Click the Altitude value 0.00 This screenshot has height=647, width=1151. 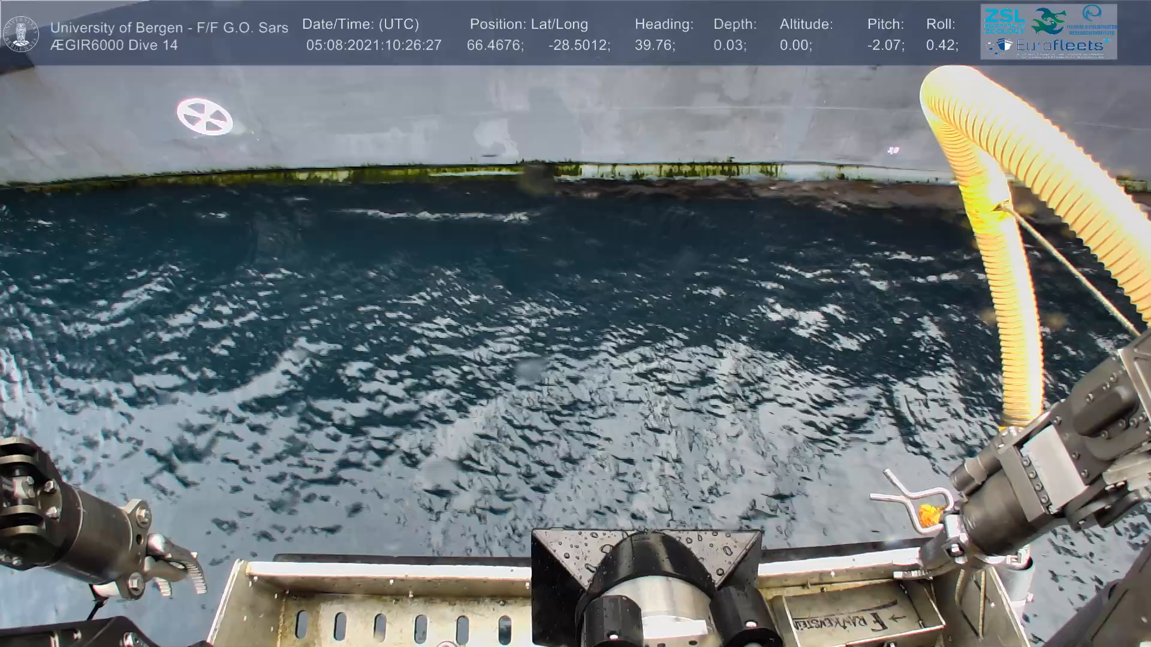click(796, 46)
